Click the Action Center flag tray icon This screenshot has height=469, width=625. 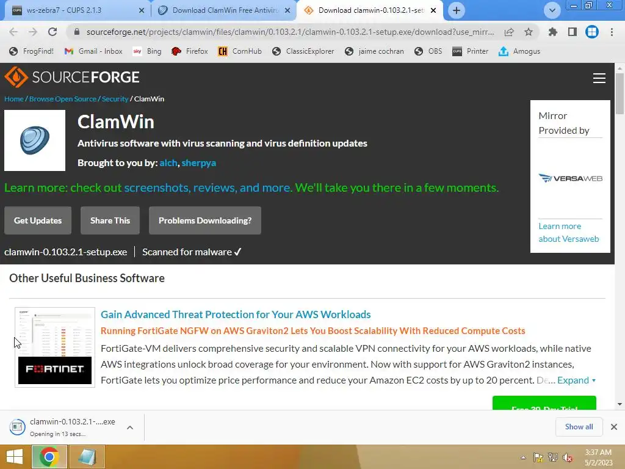pyautogui.click(x=538, y=457)
